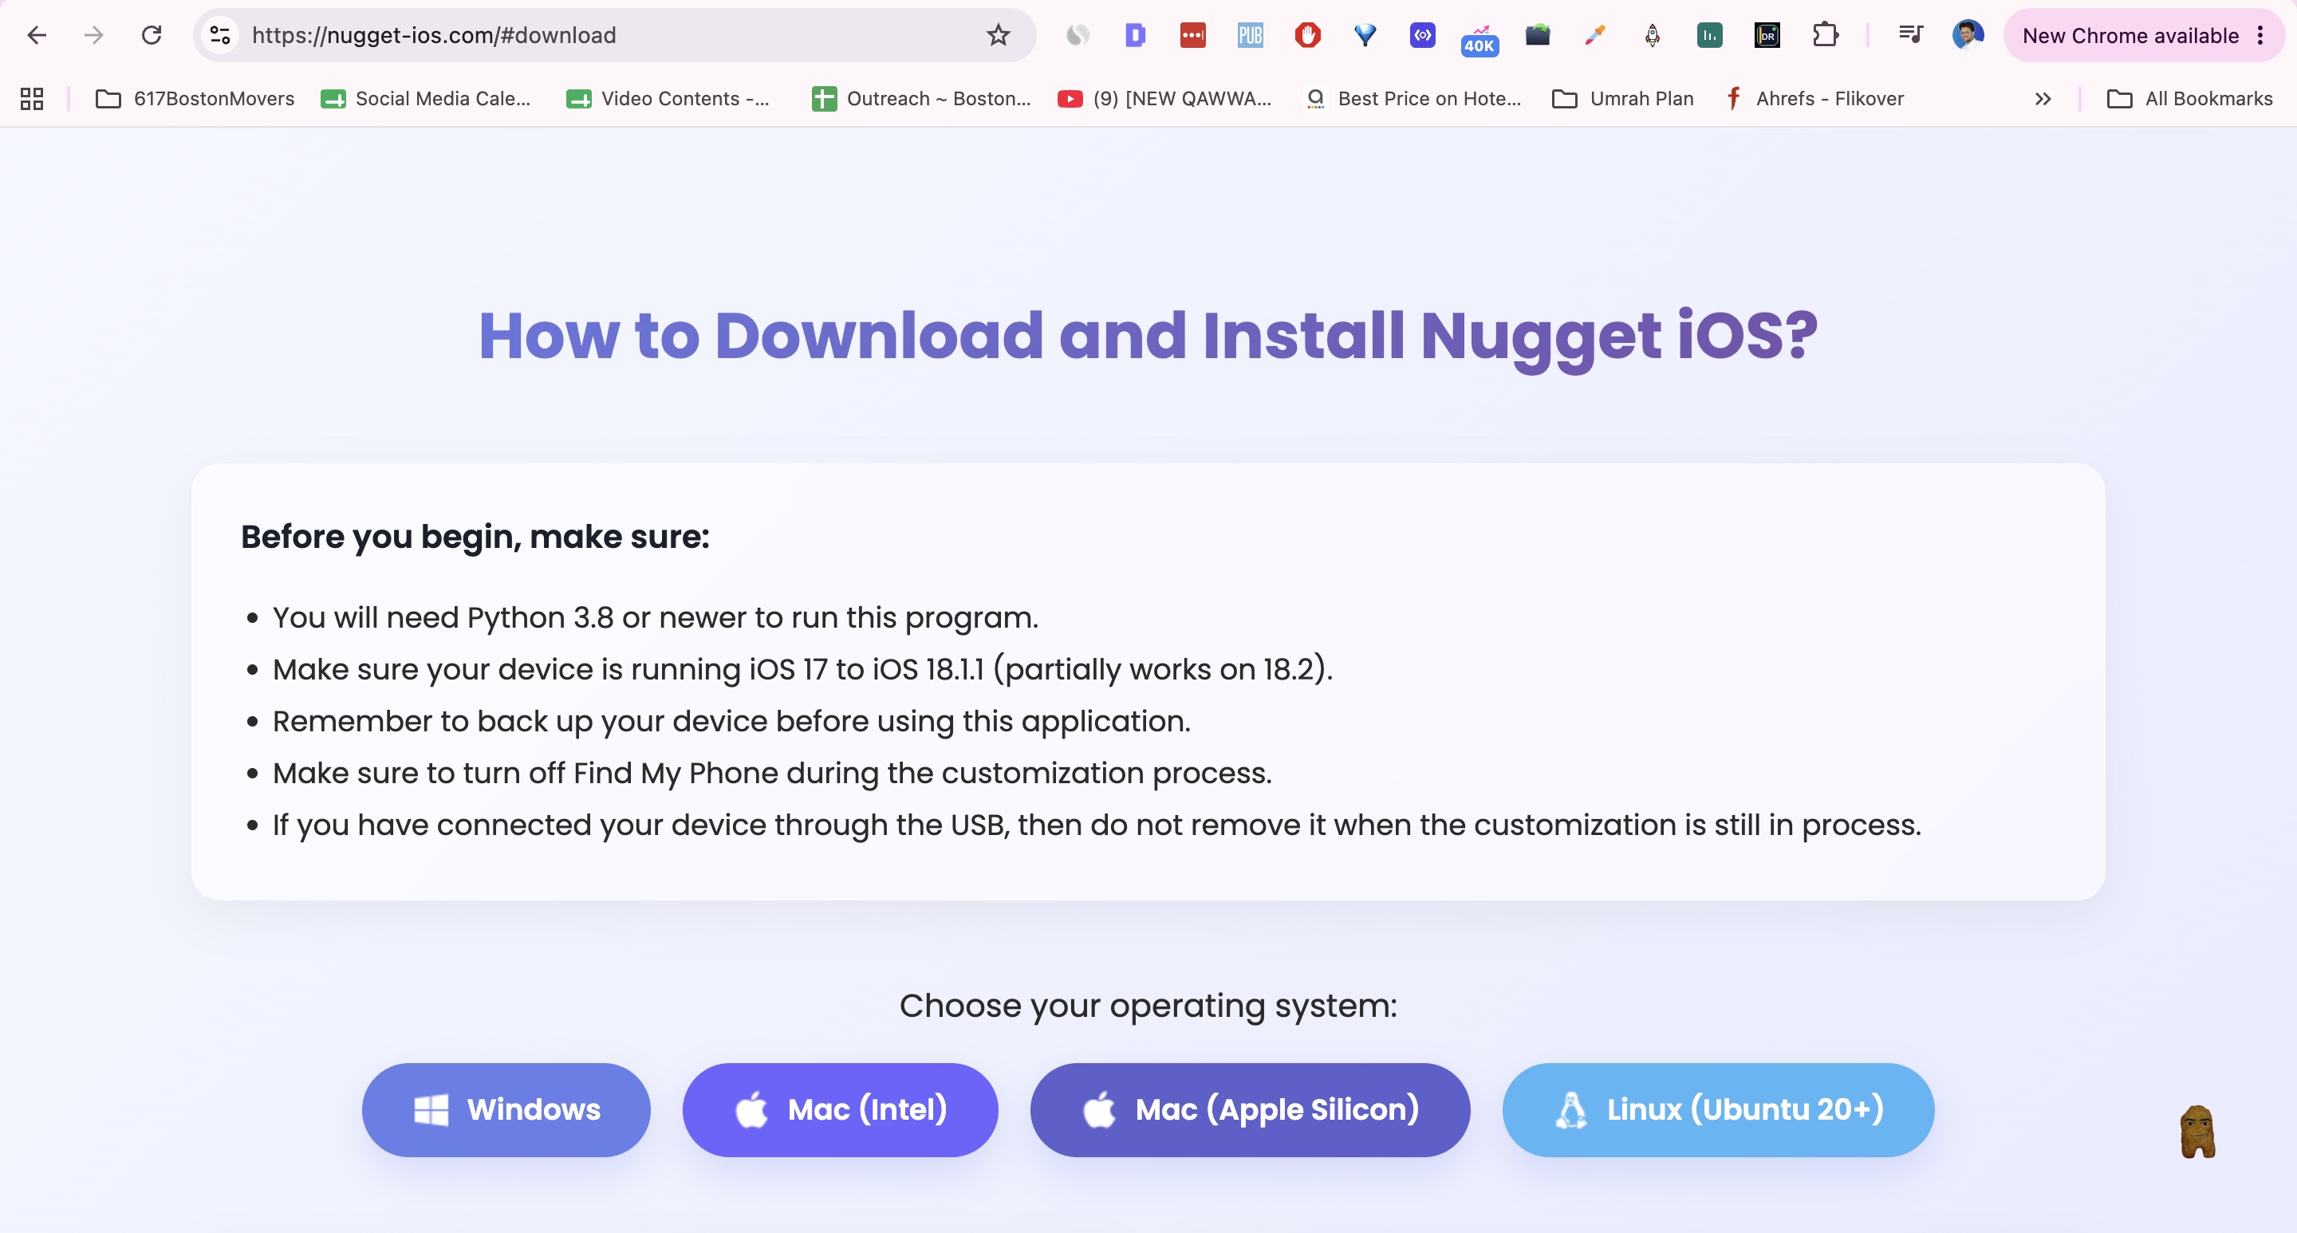Click 'Before you begin, make sure:' heading
This screenshot has height=1233, width=2297.
click(475, 537)
